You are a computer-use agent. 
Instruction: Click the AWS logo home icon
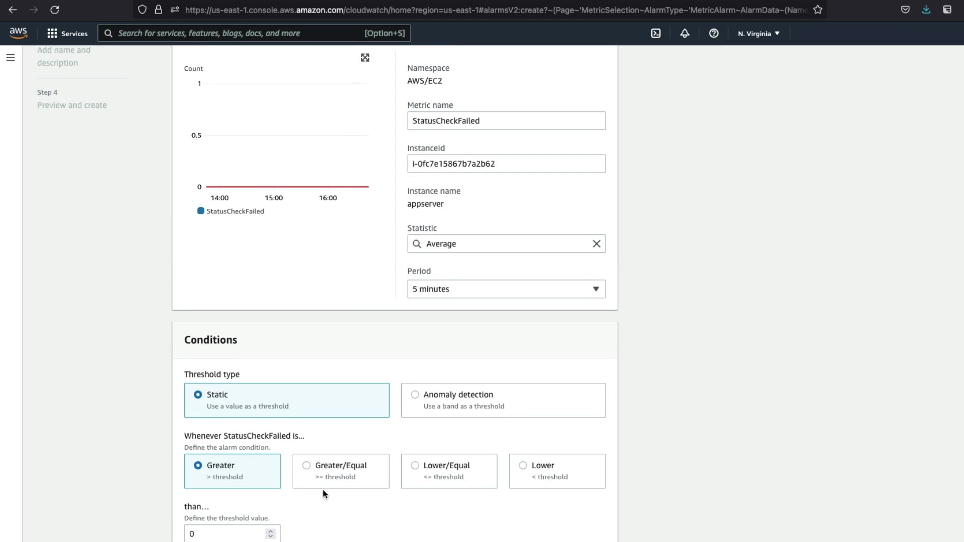[x=19, y=33]
